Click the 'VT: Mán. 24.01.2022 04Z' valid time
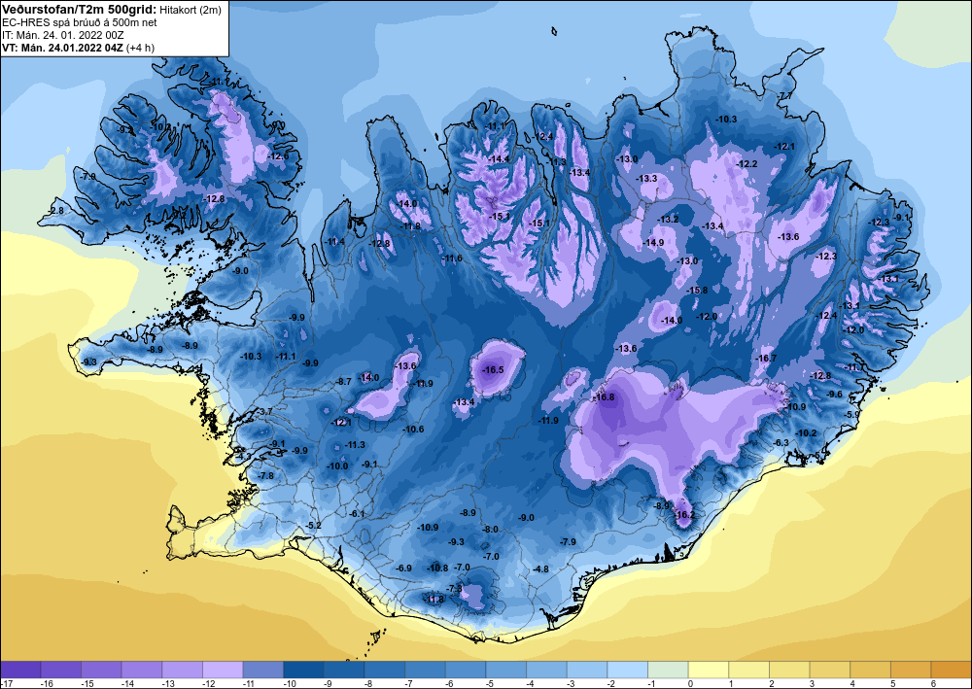 (62, 48)
